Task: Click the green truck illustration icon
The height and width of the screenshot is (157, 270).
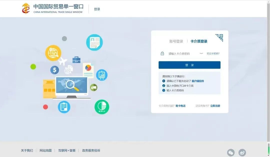Action: [x=93, y=87]
